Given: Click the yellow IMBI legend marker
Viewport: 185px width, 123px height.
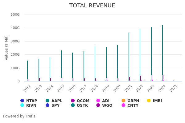Looking at the screenshot, I should pyautogui.click(x=149, y=101).
